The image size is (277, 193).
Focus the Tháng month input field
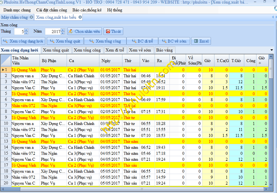coord(19,31)
